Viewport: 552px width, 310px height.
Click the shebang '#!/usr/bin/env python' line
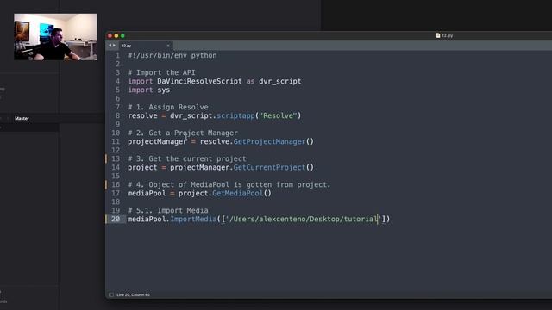pyautogui.click(x=172, y=55)
